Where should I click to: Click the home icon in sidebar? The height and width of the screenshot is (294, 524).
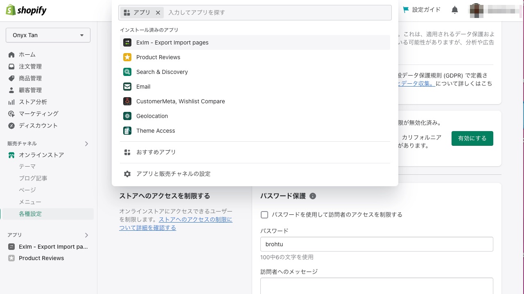[x=11, y=55]
